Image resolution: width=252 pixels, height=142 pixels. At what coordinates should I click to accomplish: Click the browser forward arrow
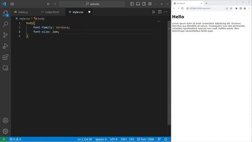pos(178,8)
